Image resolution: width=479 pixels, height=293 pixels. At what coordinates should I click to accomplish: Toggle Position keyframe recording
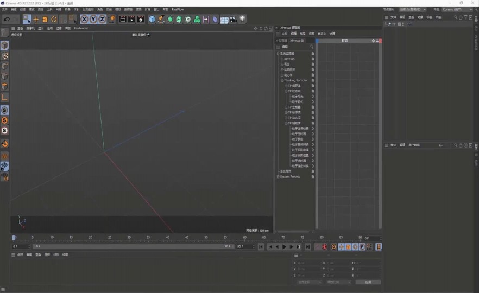pyautogui.click(x=341, y=246)
